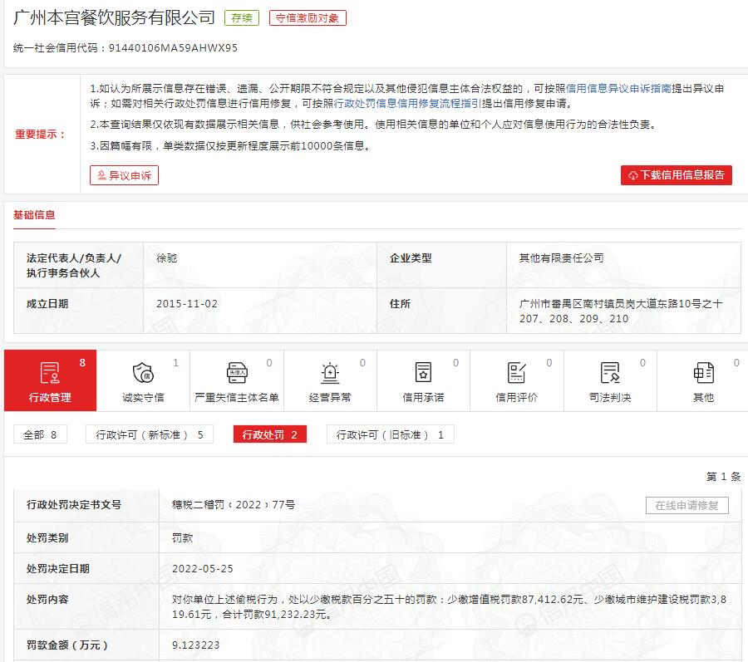Select the credit code 91440106MA59AHWX95
The height and width of the screenshot is (662, 748).
pyautogui.click(x=173, y=48)
